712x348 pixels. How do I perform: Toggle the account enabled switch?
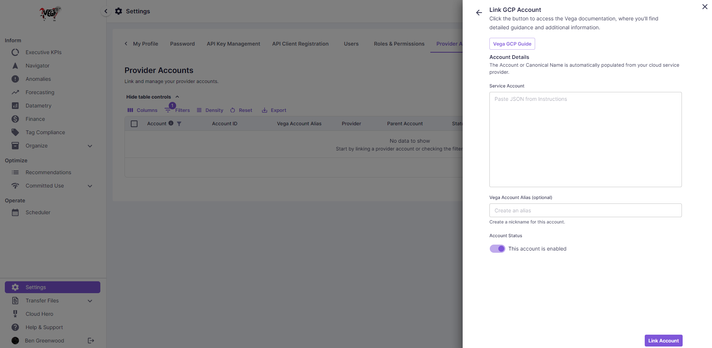coord(497,249)
